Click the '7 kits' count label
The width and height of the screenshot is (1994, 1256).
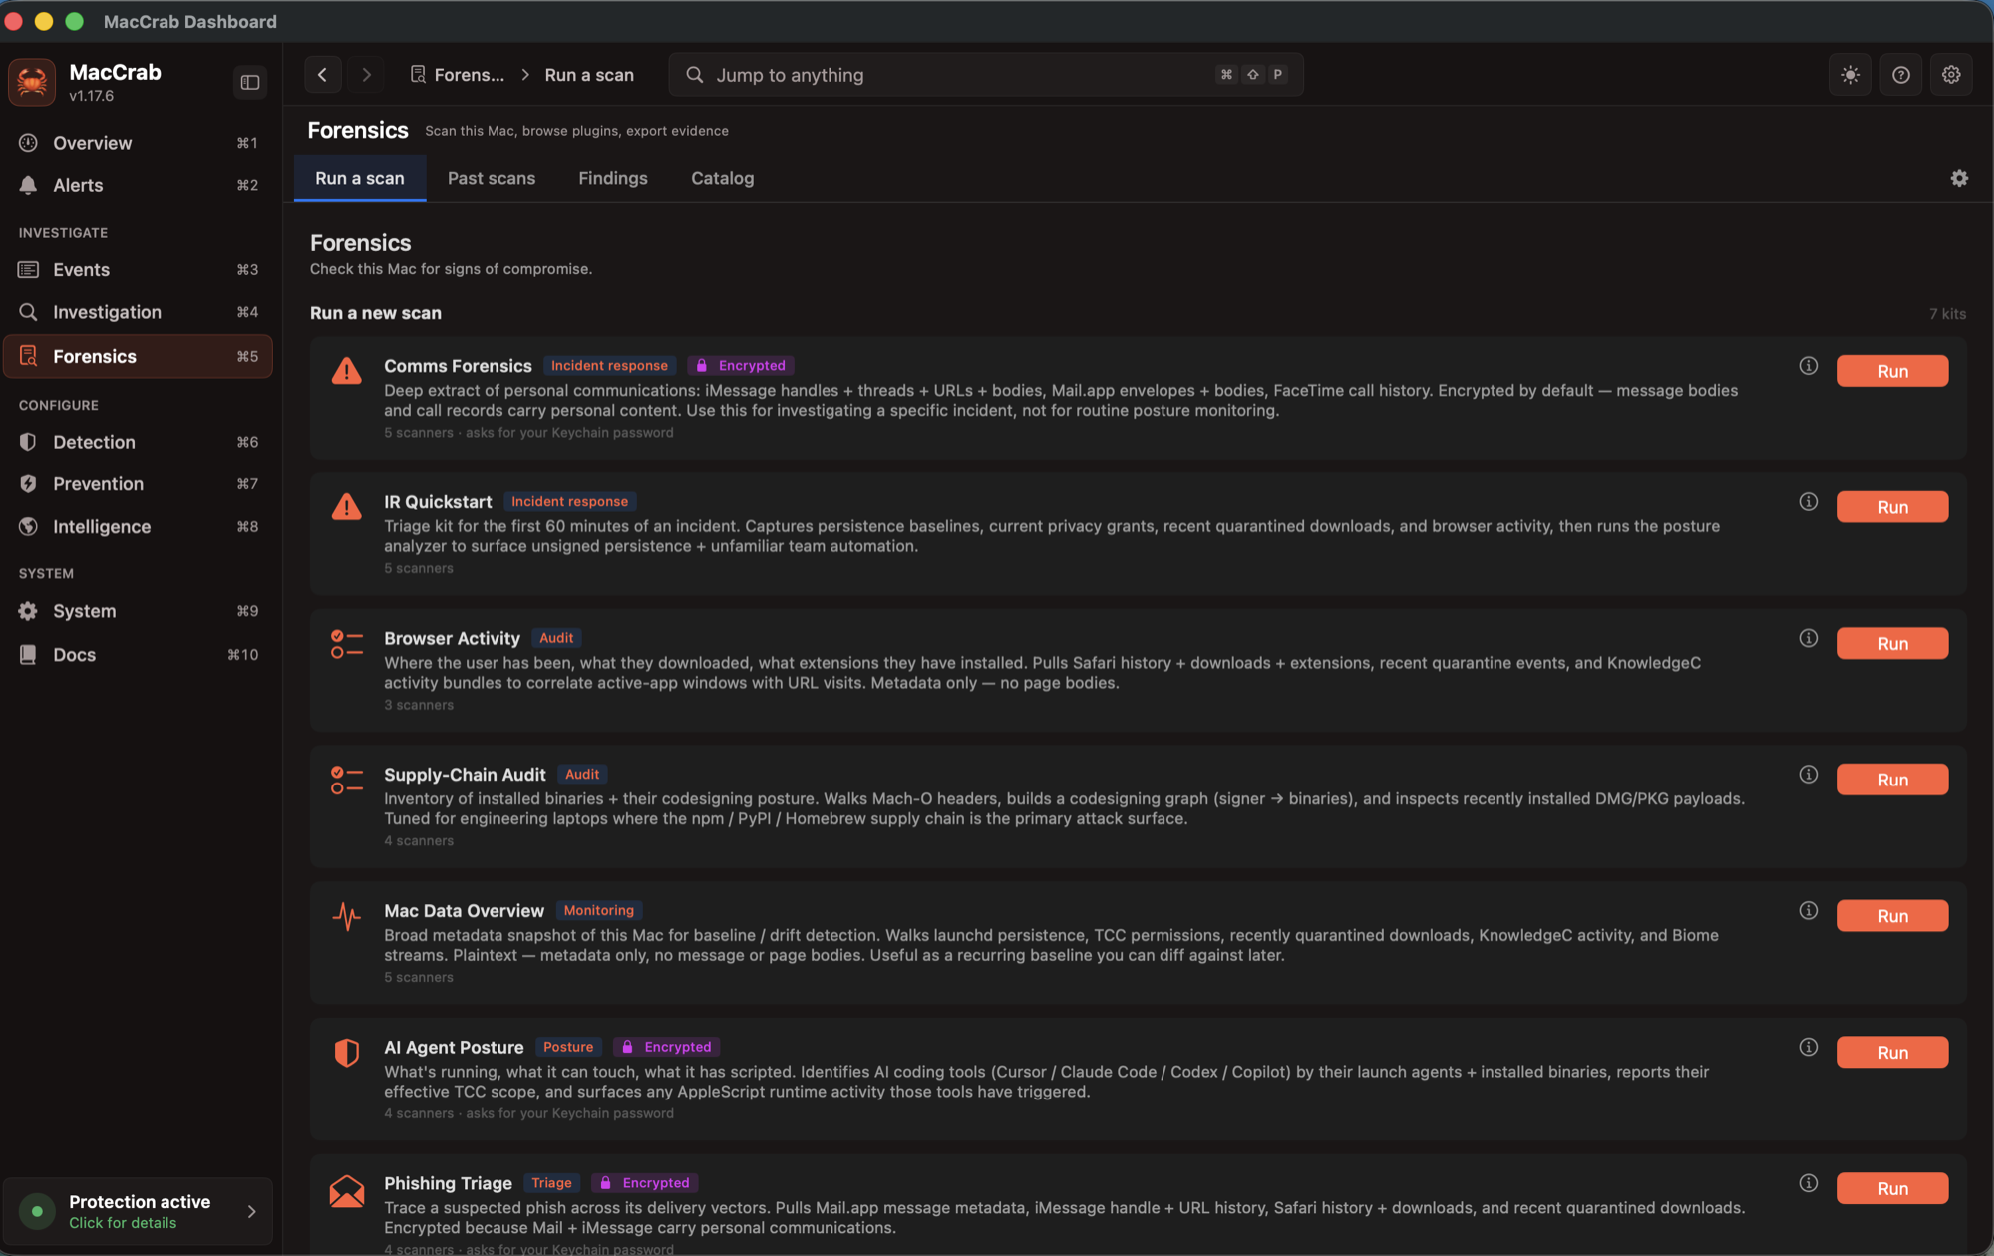(1947, 314)
